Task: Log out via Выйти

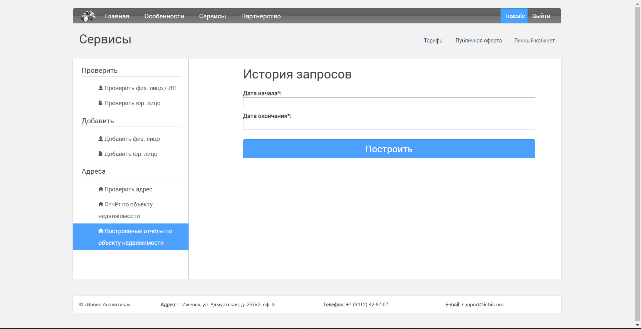Action: [x=541, y=16]
